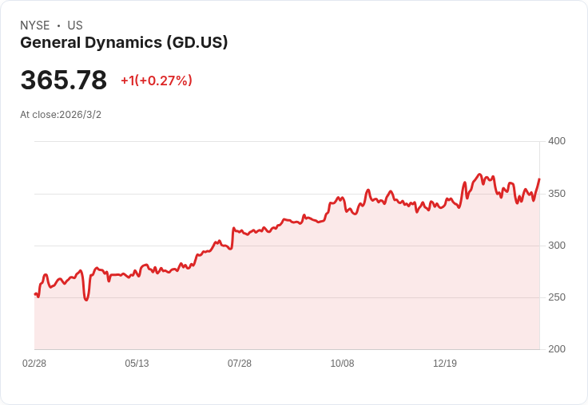Click the 200 price axis label
The height and width of the screenshot is (405, 588).
coord(557,349)
